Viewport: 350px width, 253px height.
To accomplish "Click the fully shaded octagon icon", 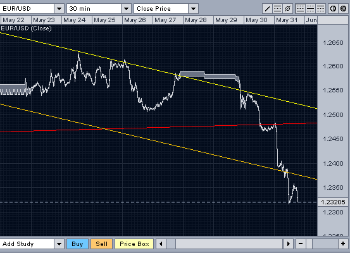I will pyautogui.click(x=343, y=9).
